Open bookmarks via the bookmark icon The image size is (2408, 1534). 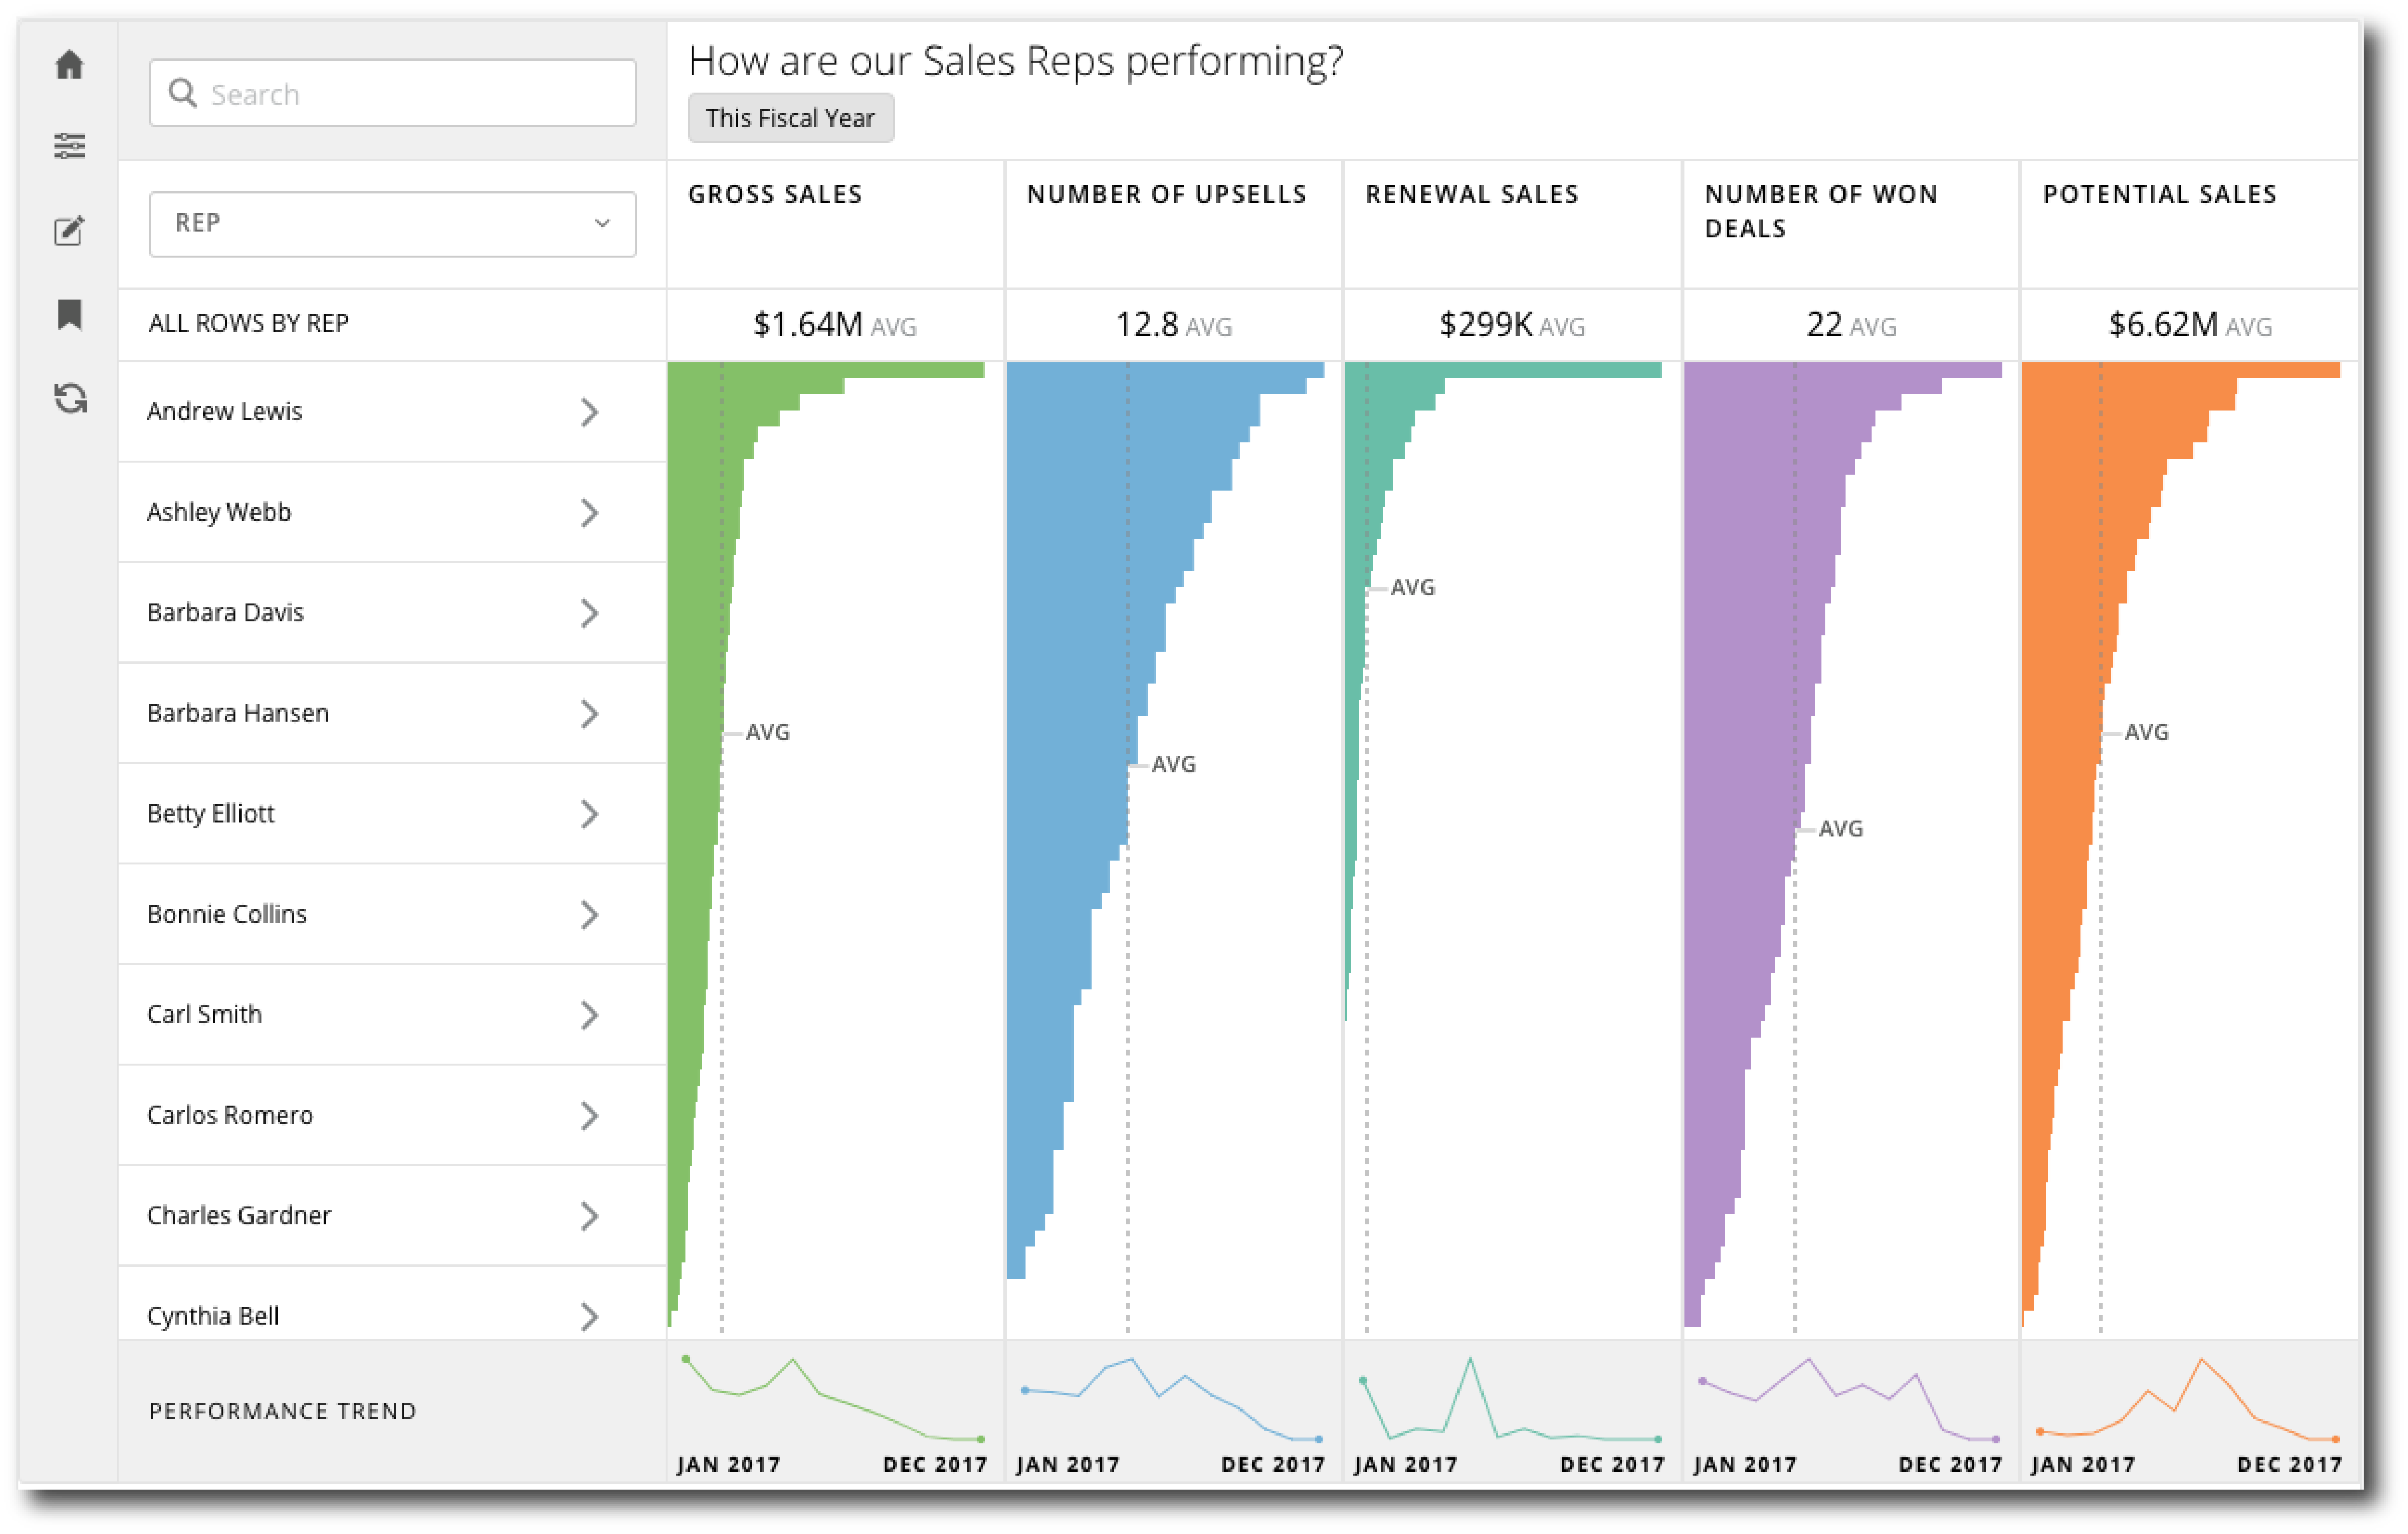click(x=69, y=314)
